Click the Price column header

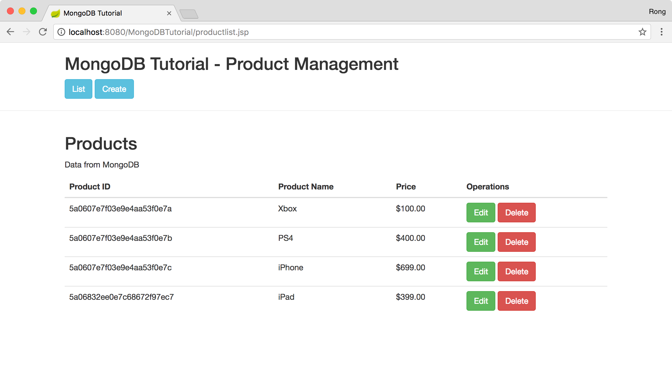pos(406,187)
